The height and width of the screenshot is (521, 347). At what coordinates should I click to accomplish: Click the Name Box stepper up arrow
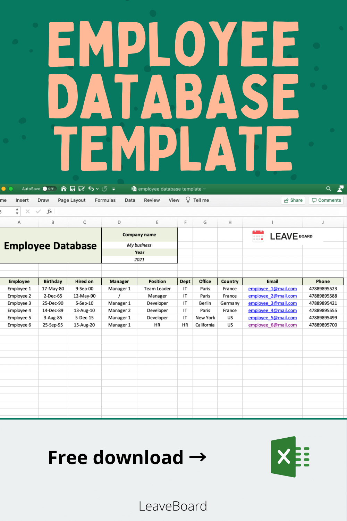[17, 209]
